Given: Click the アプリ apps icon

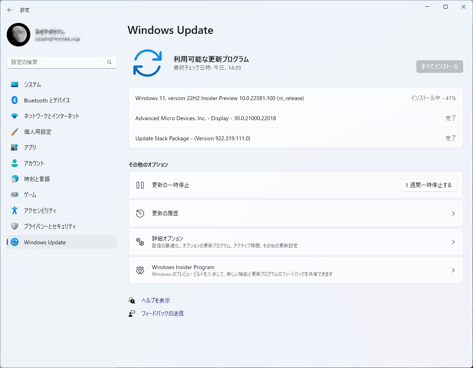Looking at the screenshot, I should click(15, 148).
